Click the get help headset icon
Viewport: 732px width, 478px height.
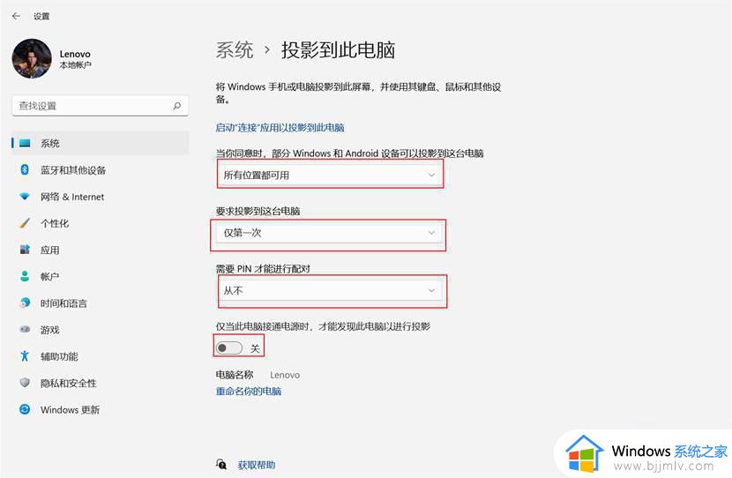pyautogui.click(x=221, y=464)
